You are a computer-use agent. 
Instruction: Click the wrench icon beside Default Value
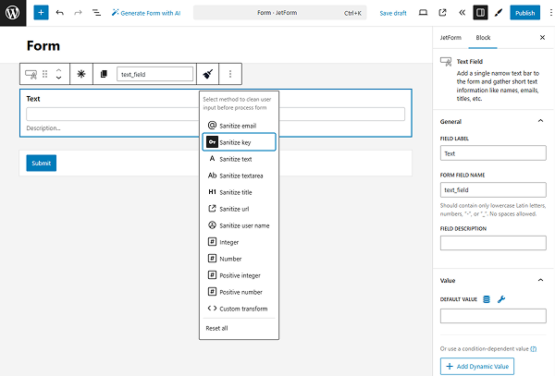[x=501, y=299]
